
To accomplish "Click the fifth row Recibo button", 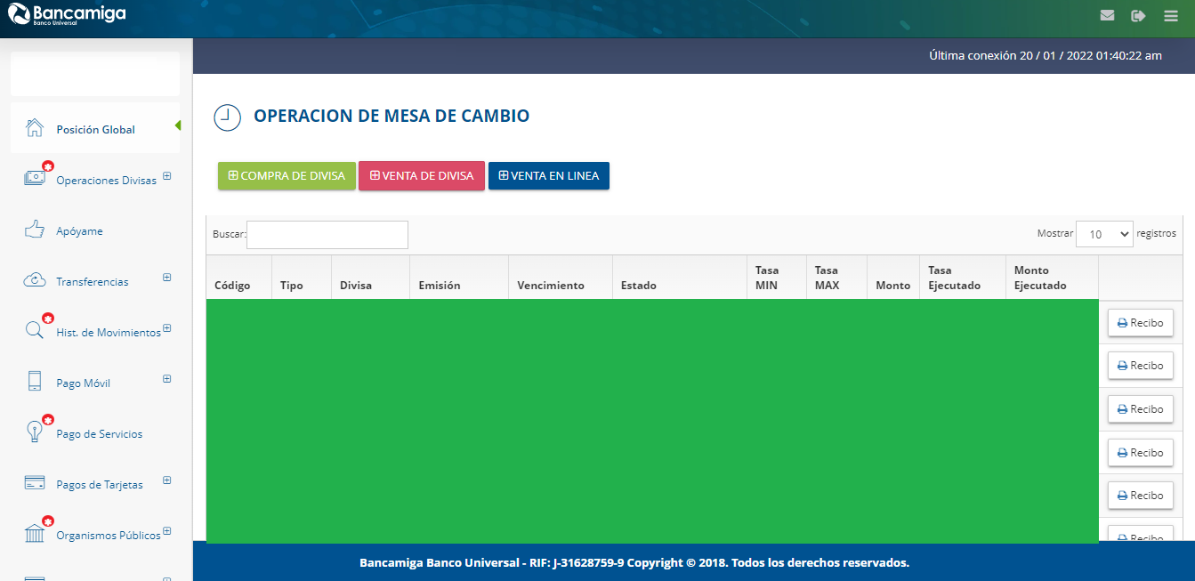I will point(1141,496).
